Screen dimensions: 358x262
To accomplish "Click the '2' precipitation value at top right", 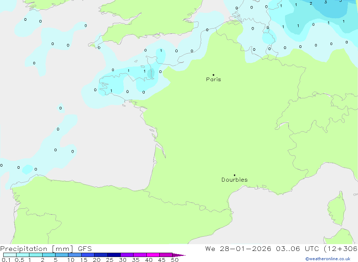I will coord(311,4).
